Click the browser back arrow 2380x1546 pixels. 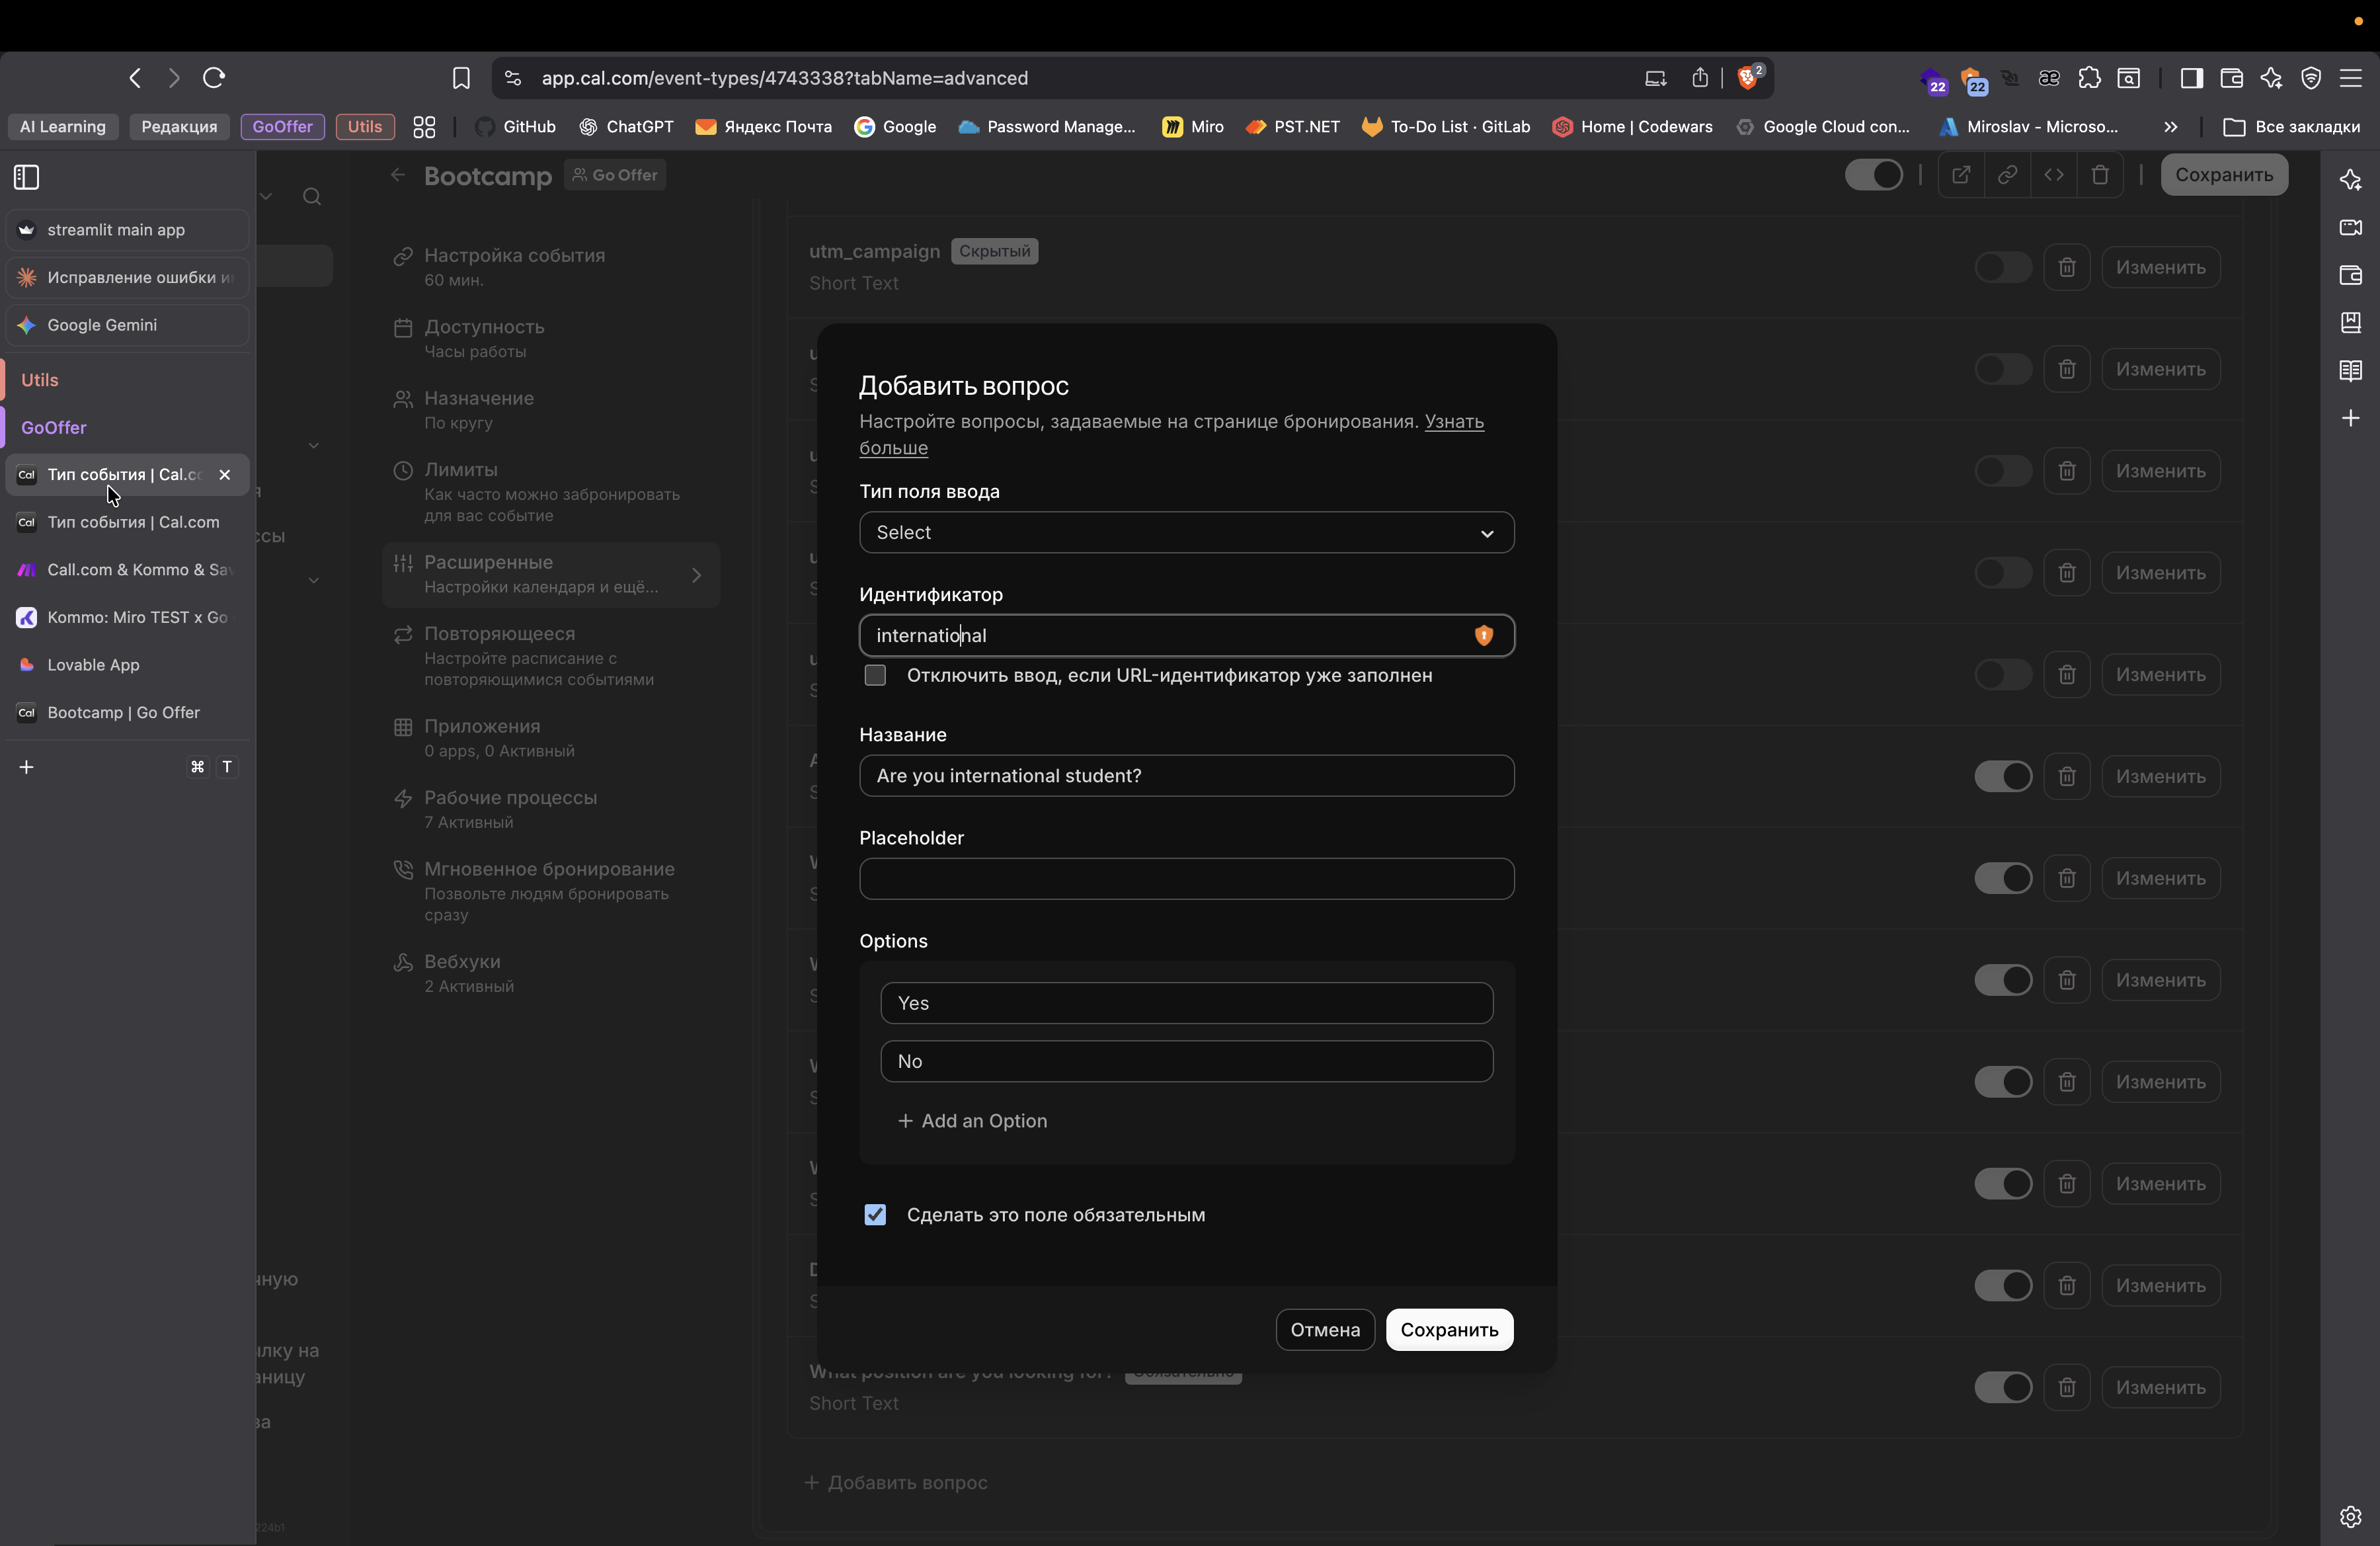[x=135, y=78]
